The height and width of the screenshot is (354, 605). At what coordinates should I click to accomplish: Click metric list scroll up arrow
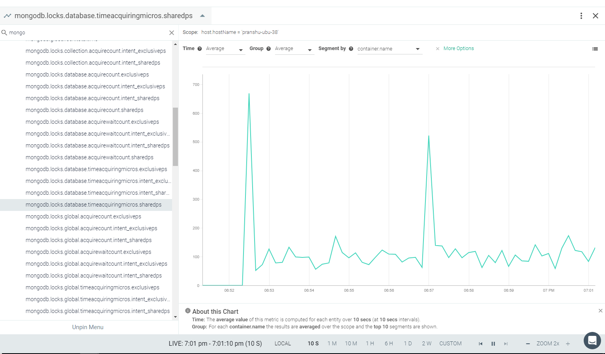(x=175, y=44)
